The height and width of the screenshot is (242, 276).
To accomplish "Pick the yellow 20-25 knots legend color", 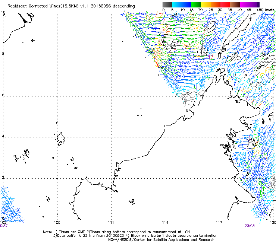I will [206, 4].
